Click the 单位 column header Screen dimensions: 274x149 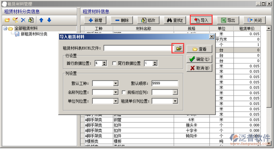(221, 29)
